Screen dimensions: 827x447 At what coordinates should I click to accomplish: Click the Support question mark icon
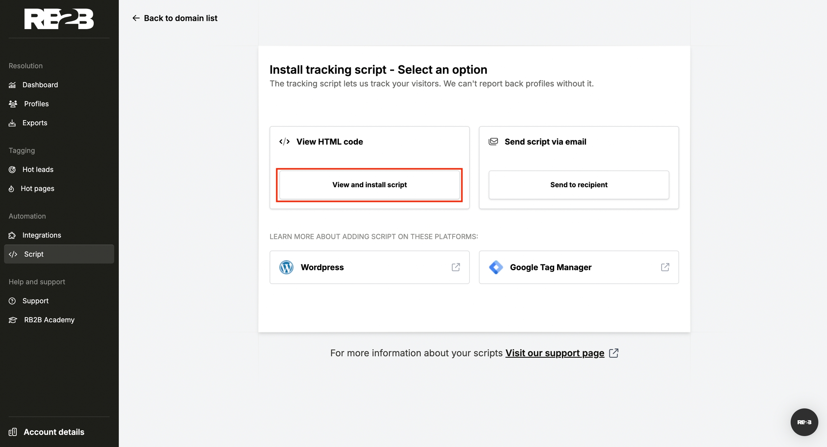pyautogui.click(x=12, y=301)
